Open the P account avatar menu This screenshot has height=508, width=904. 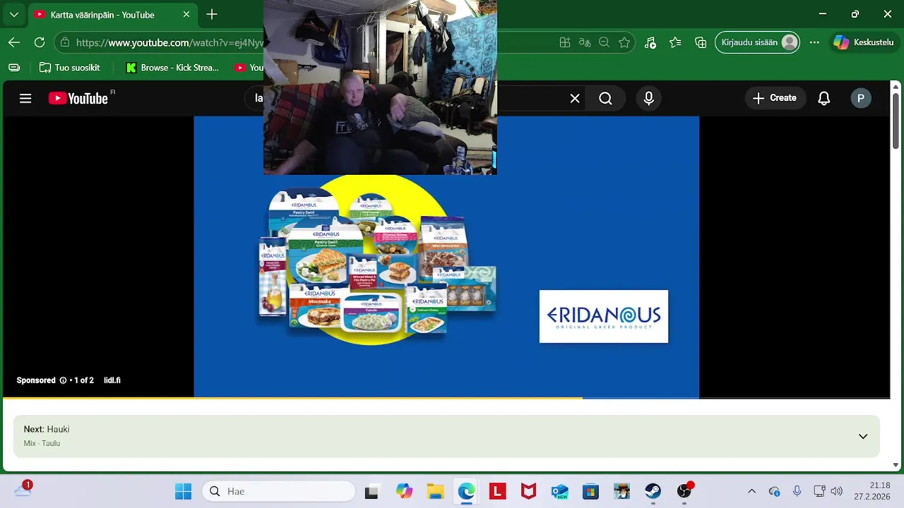click(x=860, y=98)
